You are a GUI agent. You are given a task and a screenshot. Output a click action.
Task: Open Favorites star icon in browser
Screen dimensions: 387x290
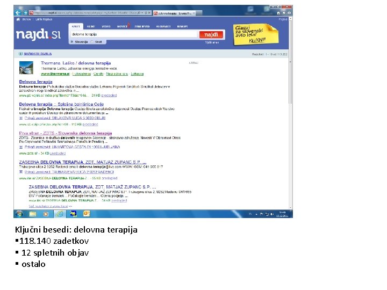284,13
